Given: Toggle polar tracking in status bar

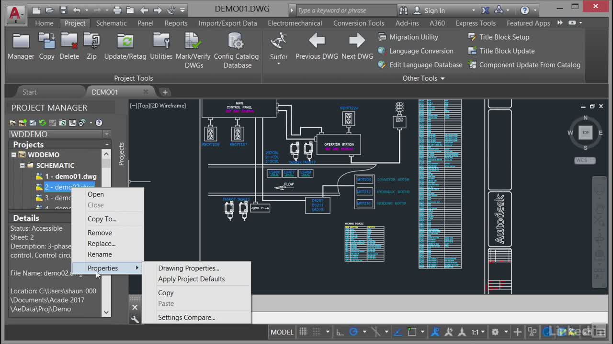Looking at the screenshot, I should (353, 332).
